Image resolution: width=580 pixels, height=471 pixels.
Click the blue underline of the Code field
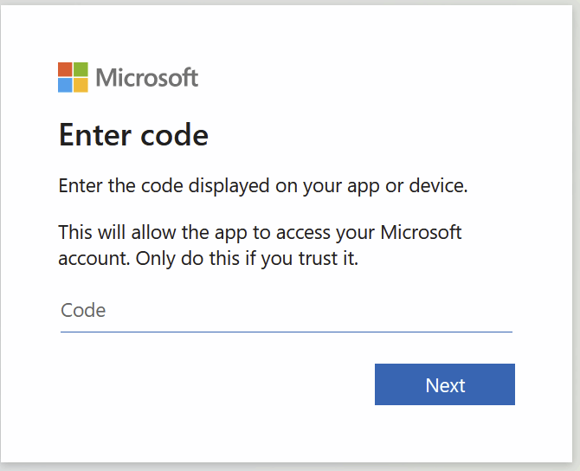287,332
